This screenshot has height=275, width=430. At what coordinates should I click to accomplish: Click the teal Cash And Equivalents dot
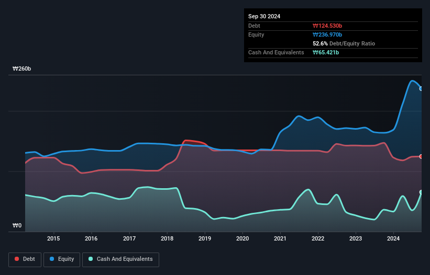[91, 259]
